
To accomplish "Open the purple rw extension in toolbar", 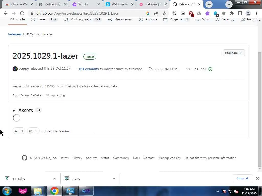I will point(207,13).
